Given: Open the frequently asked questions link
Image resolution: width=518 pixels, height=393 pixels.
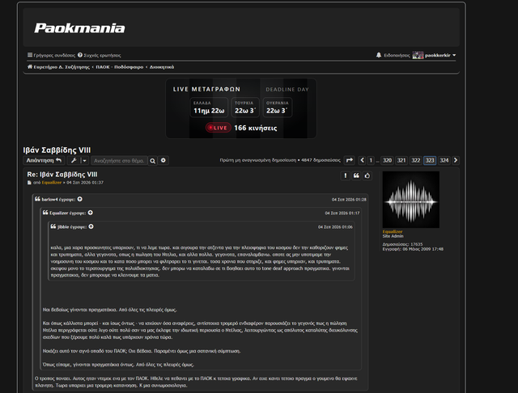Looking at the screenshot, I should (99, 55).
